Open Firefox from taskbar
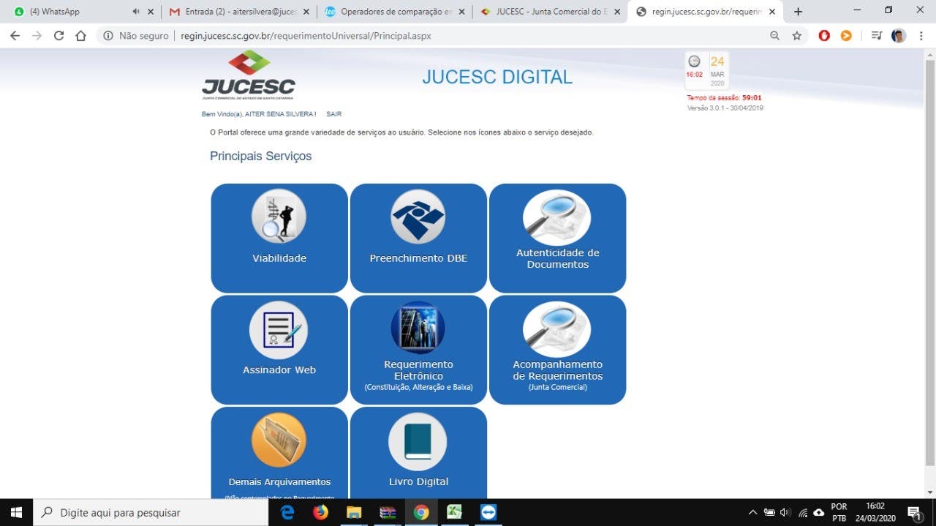Image resolution: width=936 pixels, height=526 pixels. (320, 512)
